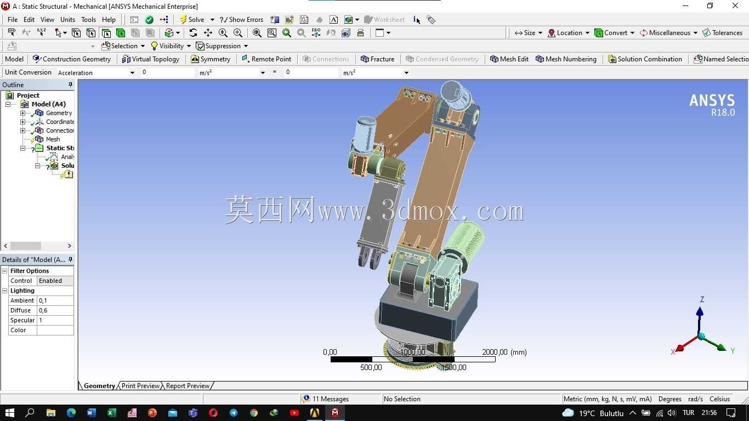Click the Tags icon in top toolbar

click(431, 20)
